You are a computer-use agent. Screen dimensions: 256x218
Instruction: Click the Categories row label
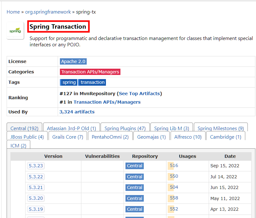pyautogui.click(x=21, y=72)
